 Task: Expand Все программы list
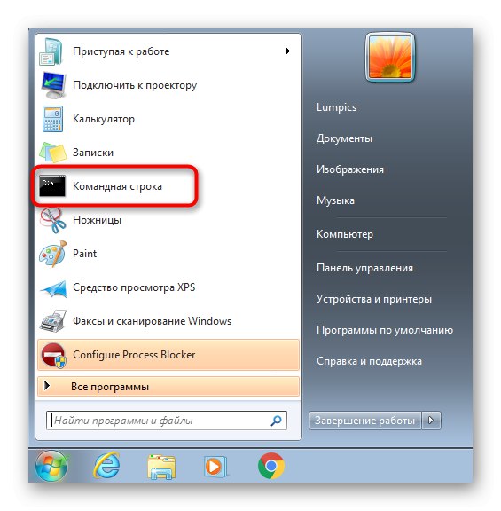pyautogui.click(x=168, y=387)
